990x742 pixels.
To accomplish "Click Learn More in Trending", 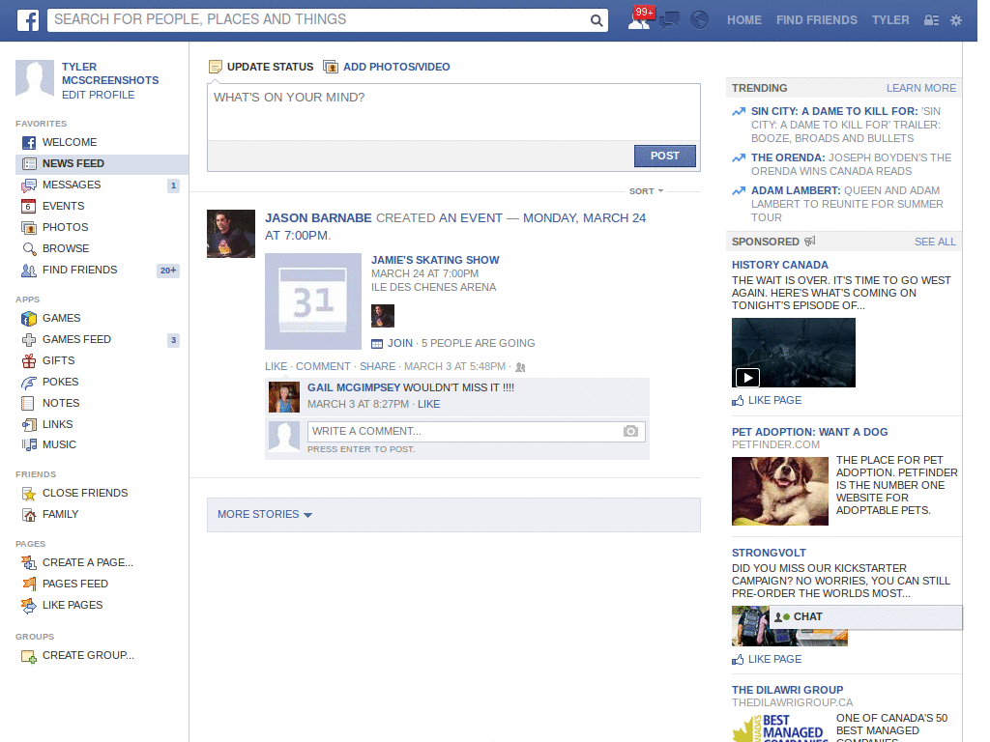I will click(921, 88).
